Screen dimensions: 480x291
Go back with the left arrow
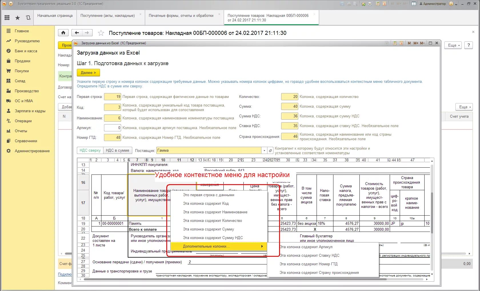coord(77,33)
